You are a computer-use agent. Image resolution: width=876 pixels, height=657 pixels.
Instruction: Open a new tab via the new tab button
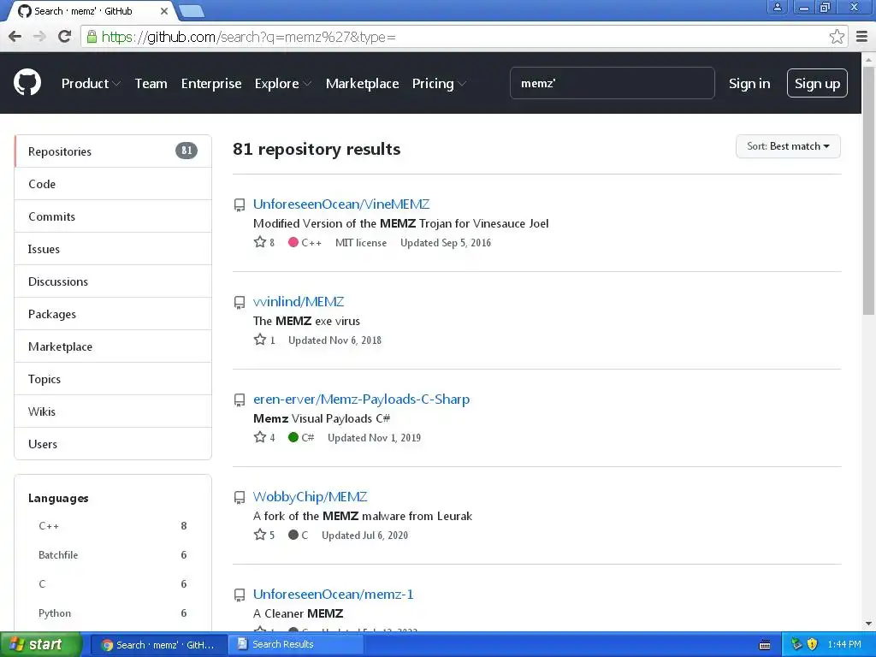tap(192, 10)
